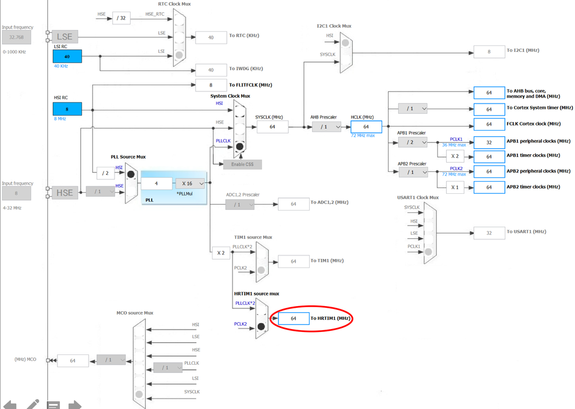Select HSI input on PLL Source Mux

click(131, 174)
